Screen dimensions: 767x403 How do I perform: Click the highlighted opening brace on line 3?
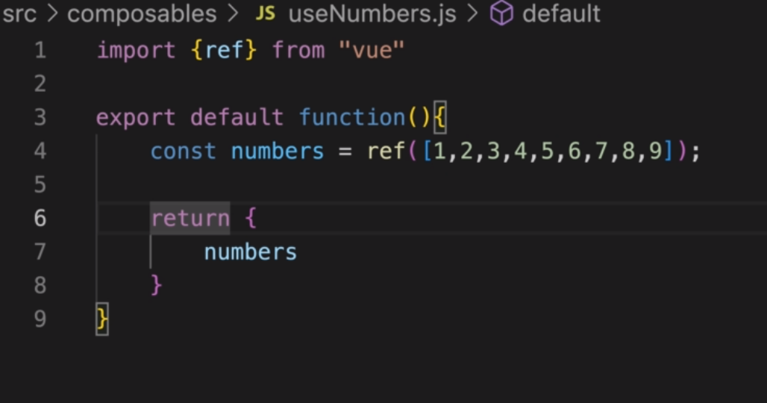pyautogui.click(x=440, y=117)
